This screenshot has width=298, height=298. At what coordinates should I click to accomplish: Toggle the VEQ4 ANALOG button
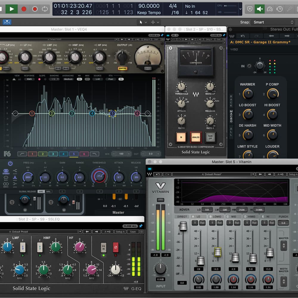(x=122, y=68)
